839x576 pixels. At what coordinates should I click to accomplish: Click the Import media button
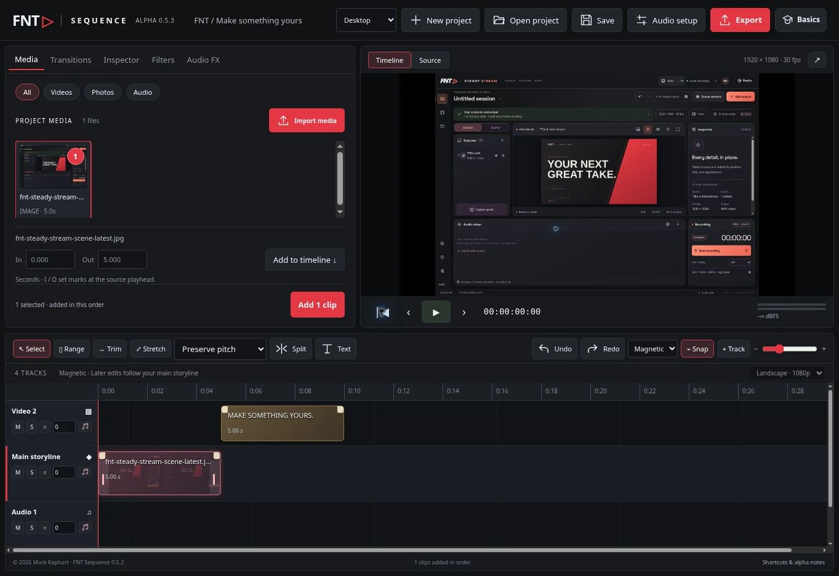(307, 121)
